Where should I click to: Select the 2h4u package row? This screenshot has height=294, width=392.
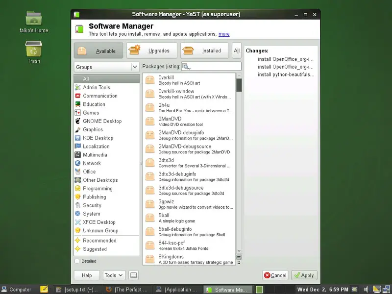click(189, 107)
